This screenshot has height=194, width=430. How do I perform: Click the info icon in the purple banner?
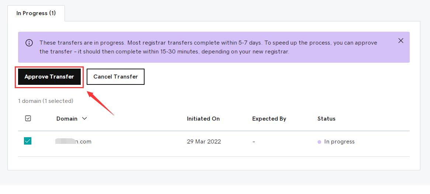click(x=29, y=43)
